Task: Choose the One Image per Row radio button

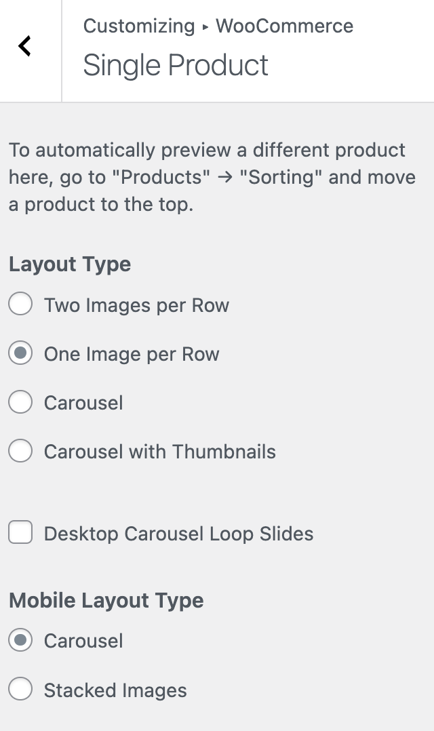Action: tap(20, 354)
